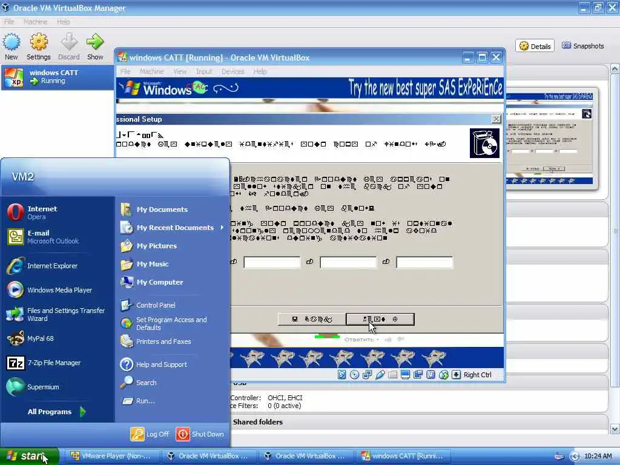
Task: Select the windows CATT virtual machine entry
Action: point(58,77)
